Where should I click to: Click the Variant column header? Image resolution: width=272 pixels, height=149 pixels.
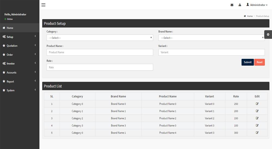[209, 96]
